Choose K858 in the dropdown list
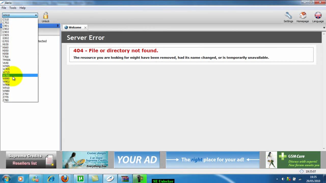Screen dimensions: 326x183 (20, 54)
